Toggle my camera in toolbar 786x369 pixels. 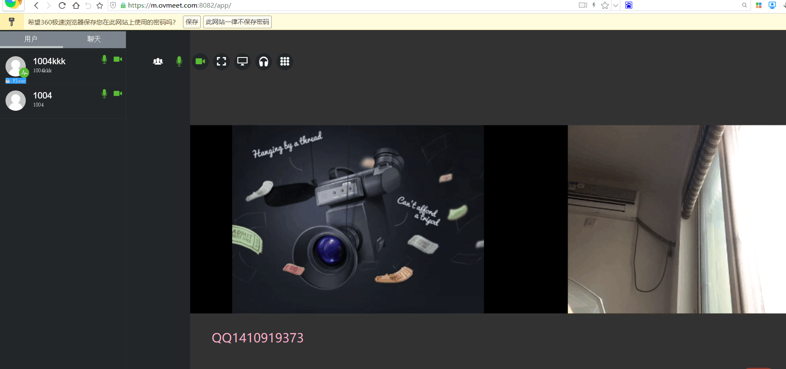200,62
